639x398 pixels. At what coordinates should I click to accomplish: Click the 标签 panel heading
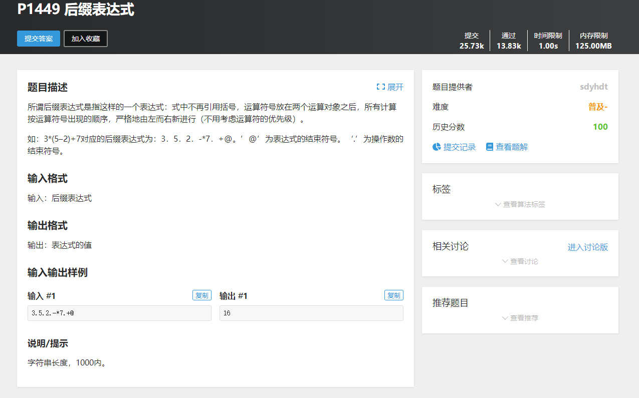coord(442,189)
